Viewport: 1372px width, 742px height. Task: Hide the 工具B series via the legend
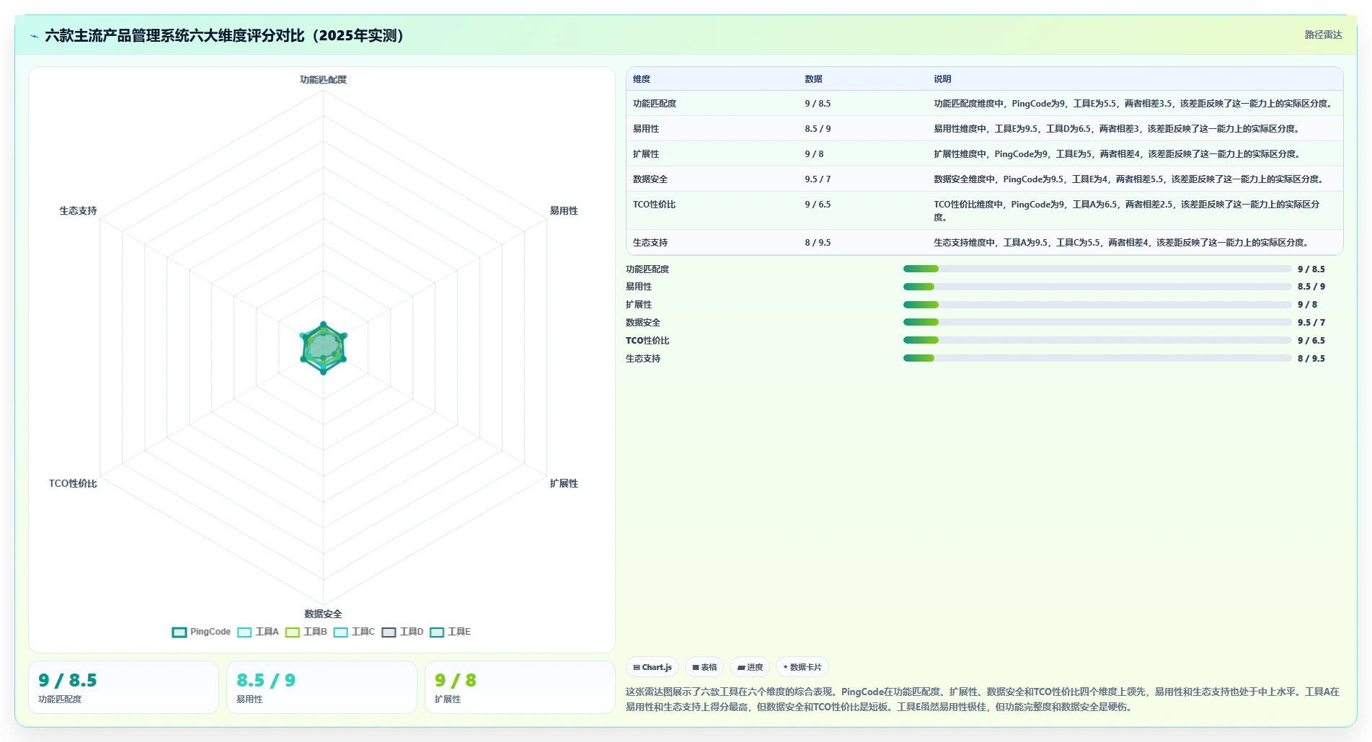point(306,632)
